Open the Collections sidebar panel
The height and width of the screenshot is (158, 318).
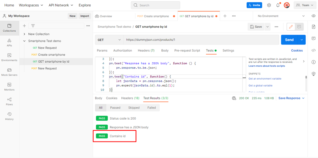[9, 28]
